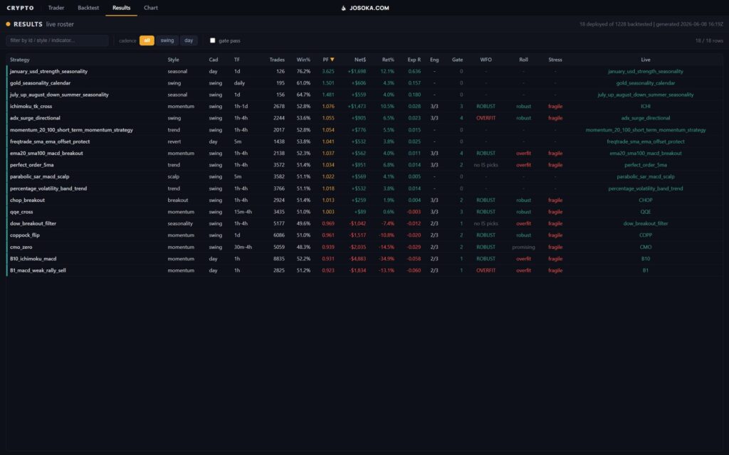Open the Trader tab

click(x=56, y=8)
